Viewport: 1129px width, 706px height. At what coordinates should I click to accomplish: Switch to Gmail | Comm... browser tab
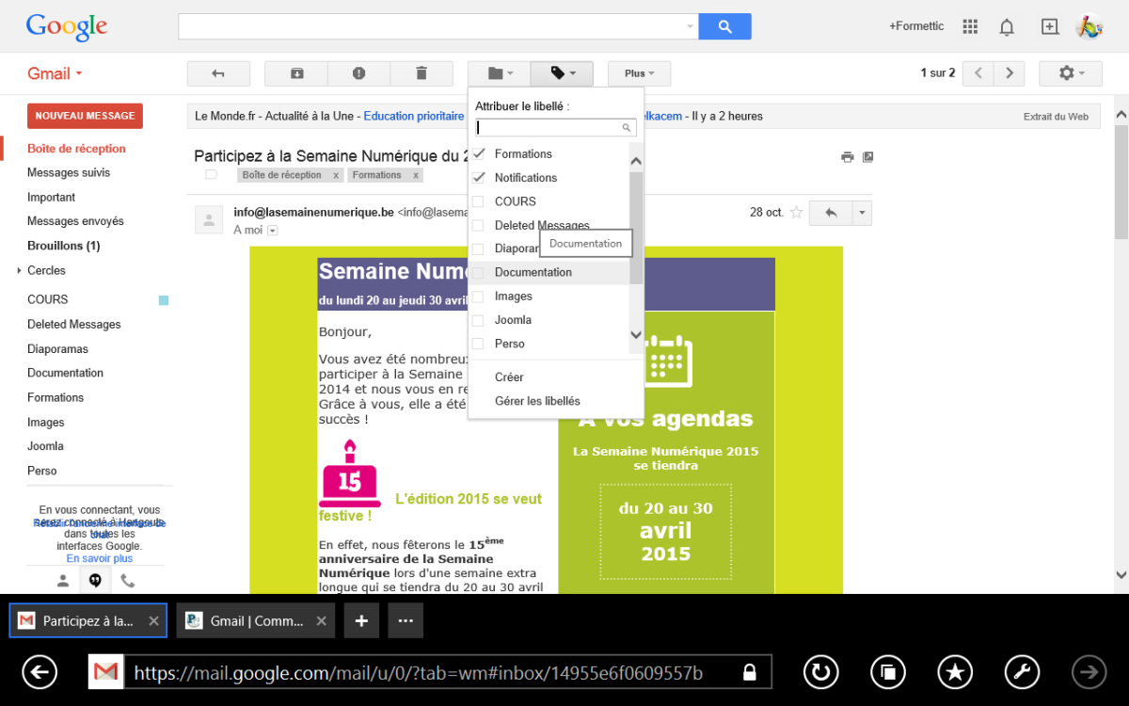(x=255, y=621)
